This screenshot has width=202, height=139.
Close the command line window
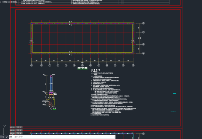3,137
